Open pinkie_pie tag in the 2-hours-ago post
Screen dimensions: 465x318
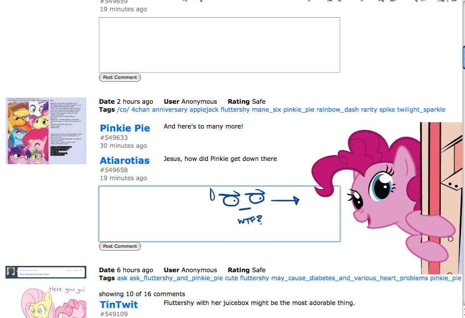coord(299,110)
